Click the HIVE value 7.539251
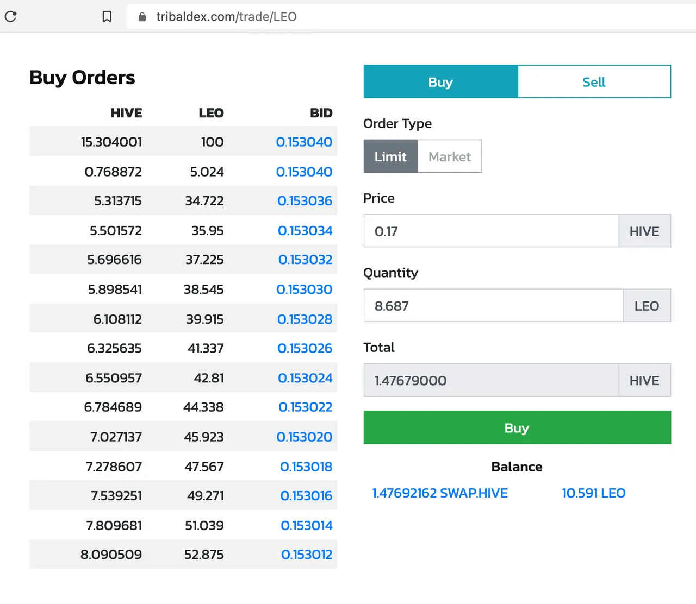696x604 pixels. click(116, 495)
